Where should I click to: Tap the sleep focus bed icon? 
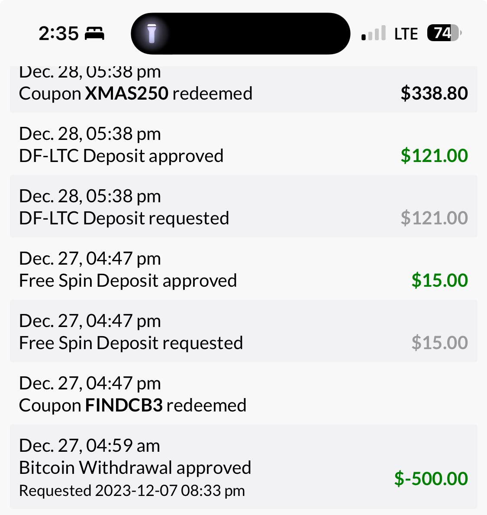click(x=94, y=33)
